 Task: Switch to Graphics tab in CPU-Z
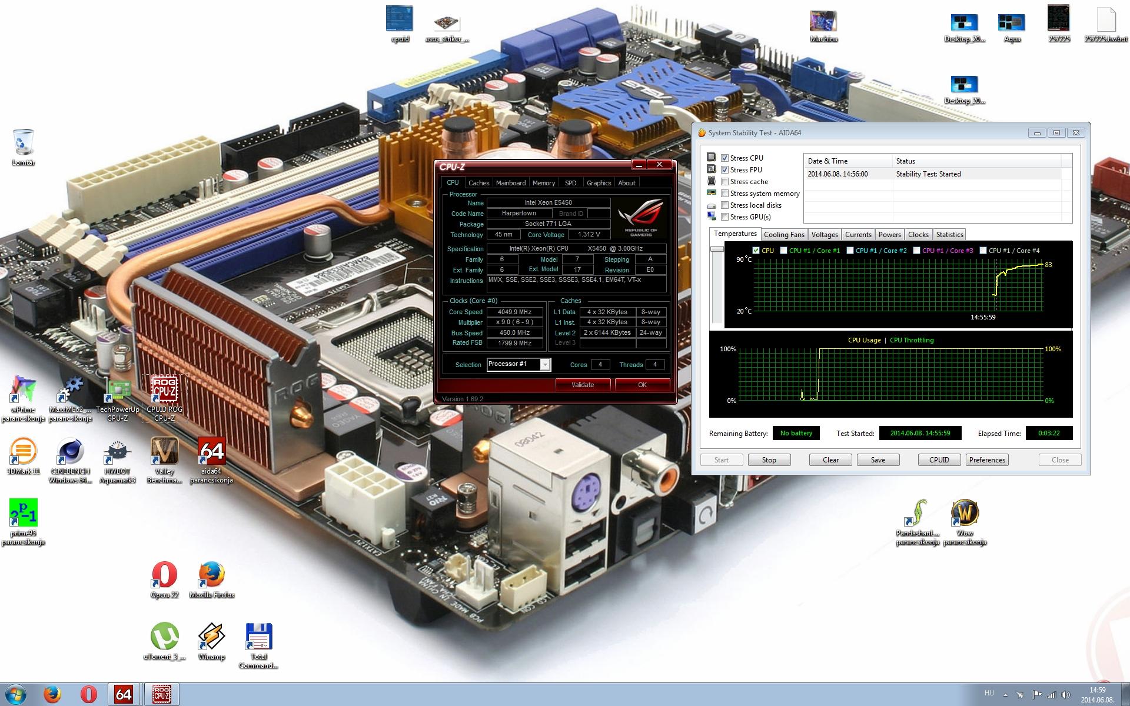[x=599, y=183]
